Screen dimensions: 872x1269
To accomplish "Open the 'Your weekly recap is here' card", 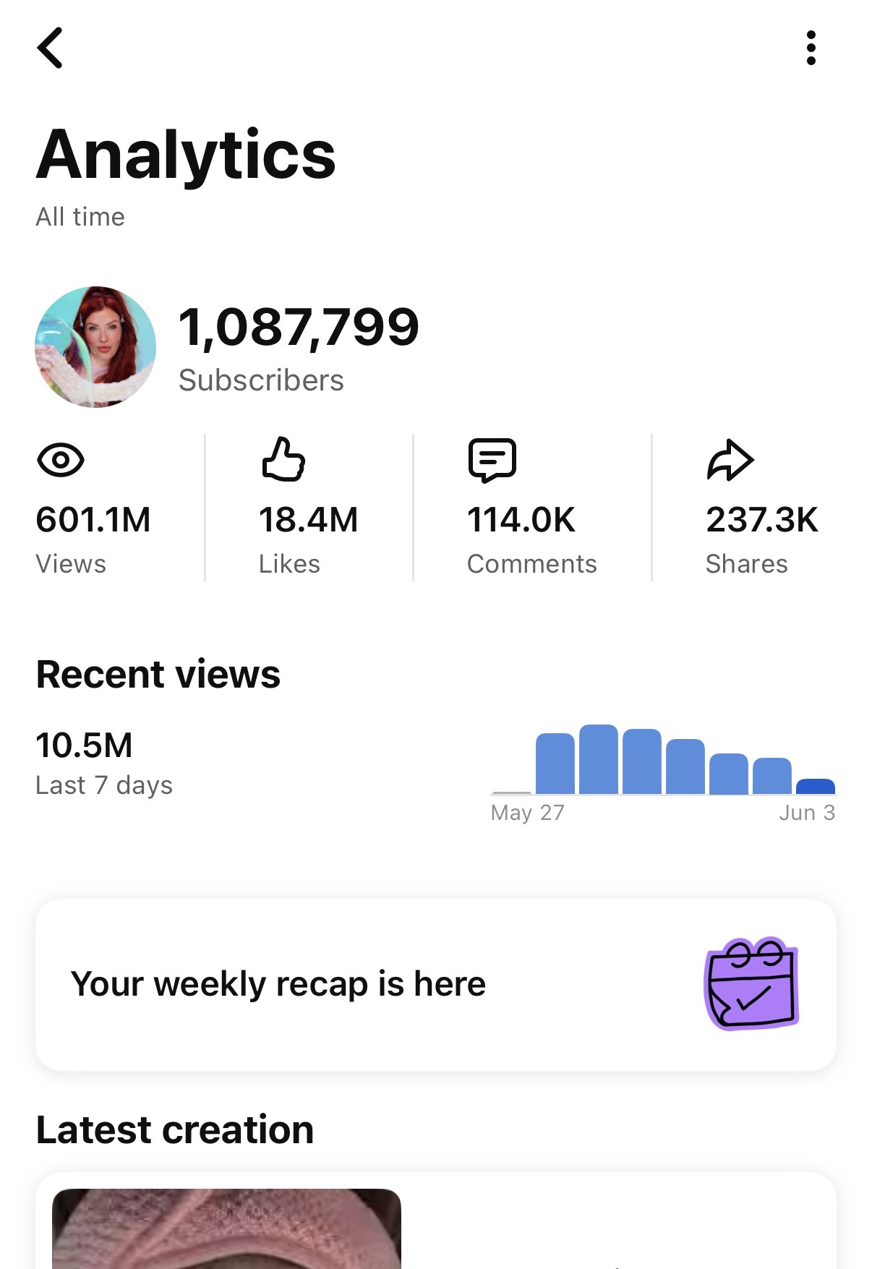I will (x=436, y=985).
